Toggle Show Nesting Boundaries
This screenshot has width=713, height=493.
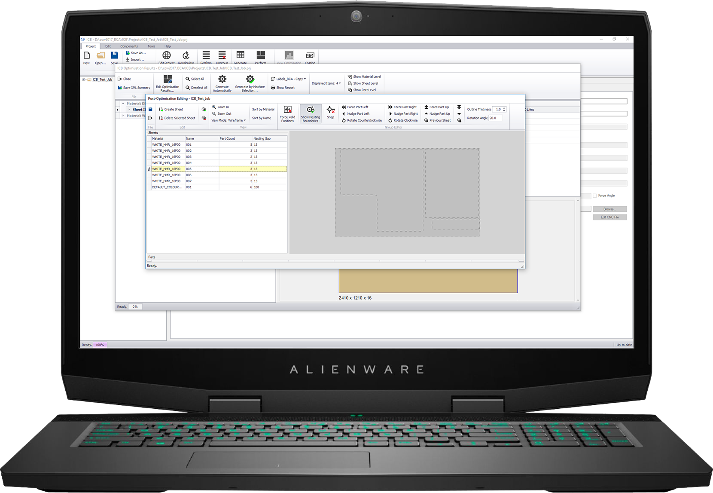click(311, 113)
